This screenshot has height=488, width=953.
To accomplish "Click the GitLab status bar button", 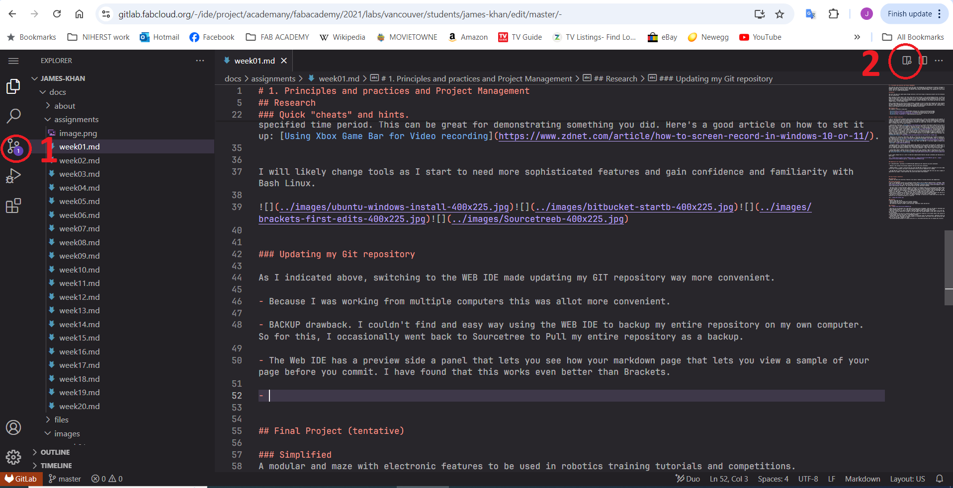I will (21, 479).
